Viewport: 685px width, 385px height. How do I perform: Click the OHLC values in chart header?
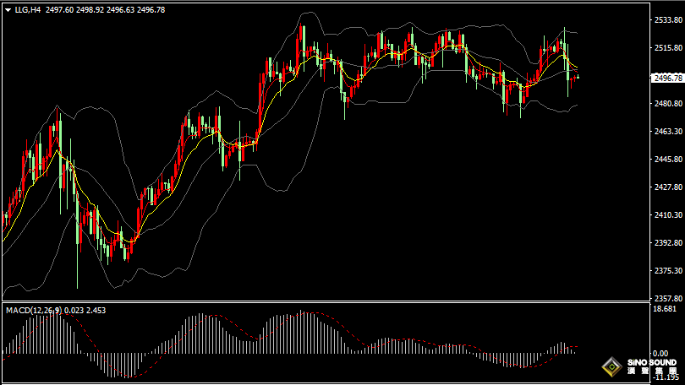104,10
